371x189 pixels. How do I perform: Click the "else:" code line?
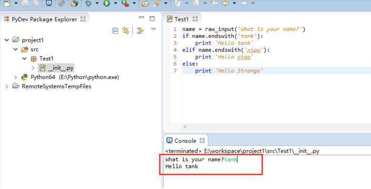pyautogui.click(x=190, y=64)
